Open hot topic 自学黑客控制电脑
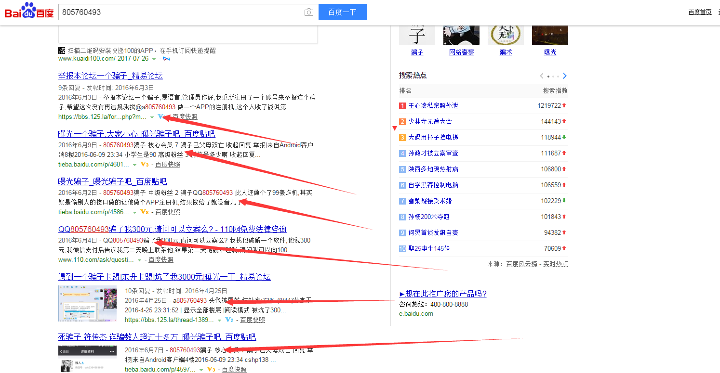 coord(433,185)
